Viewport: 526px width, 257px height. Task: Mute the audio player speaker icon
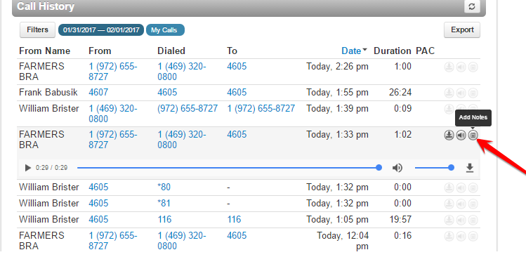click(397, 168)
